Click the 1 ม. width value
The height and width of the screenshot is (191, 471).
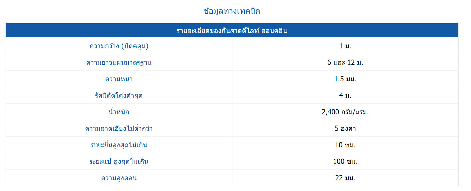(345, 46)
